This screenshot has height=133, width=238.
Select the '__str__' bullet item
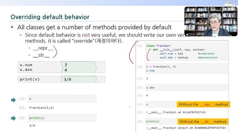41,55
